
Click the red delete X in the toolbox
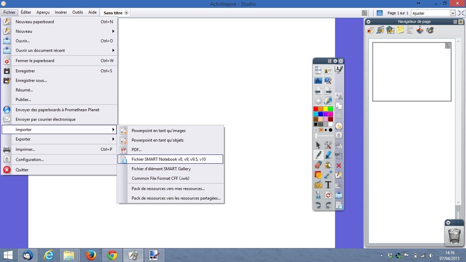click(339, 165)
